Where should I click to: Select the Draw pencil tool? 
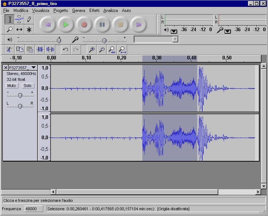(29, 20)
